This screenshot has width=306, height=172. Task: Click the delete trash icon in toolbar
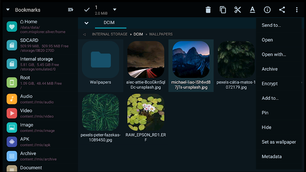coord(208,10)
